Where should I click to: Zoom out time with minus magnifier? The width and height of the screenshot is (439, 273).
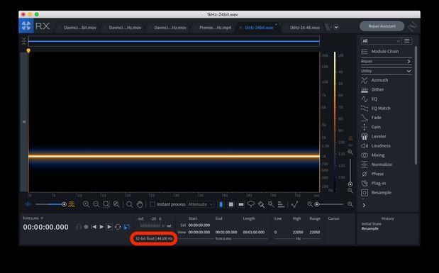[96, 204]
